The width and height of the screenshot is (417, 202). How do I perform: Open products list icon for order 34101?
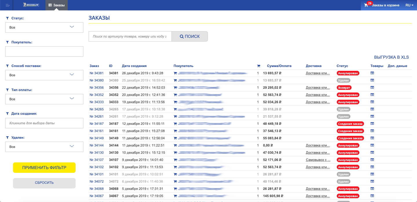click(372, 174)
